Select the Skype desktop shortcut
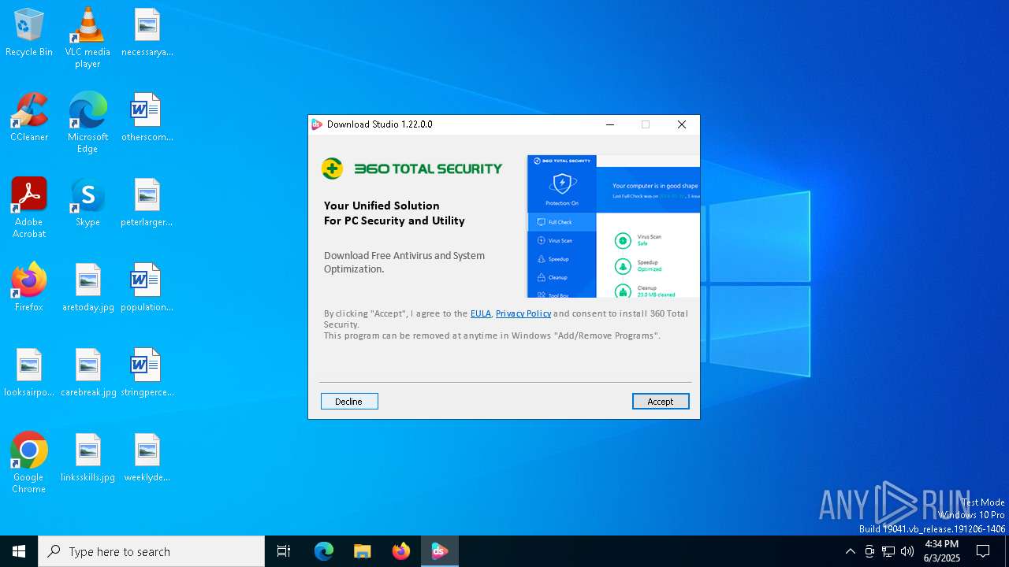This screenshot has width=1009, height=567. (x=87, y=203)
